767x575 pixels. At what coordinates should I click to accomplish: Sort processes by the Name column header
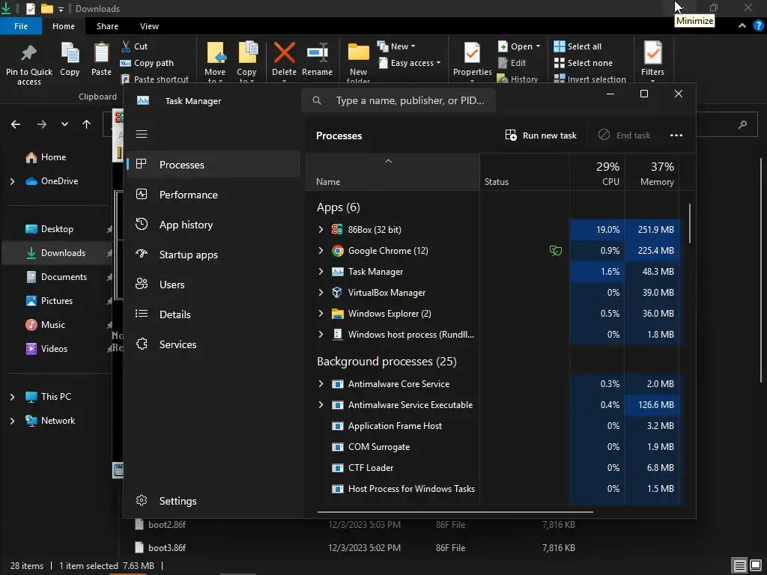(x=392, y=172)
